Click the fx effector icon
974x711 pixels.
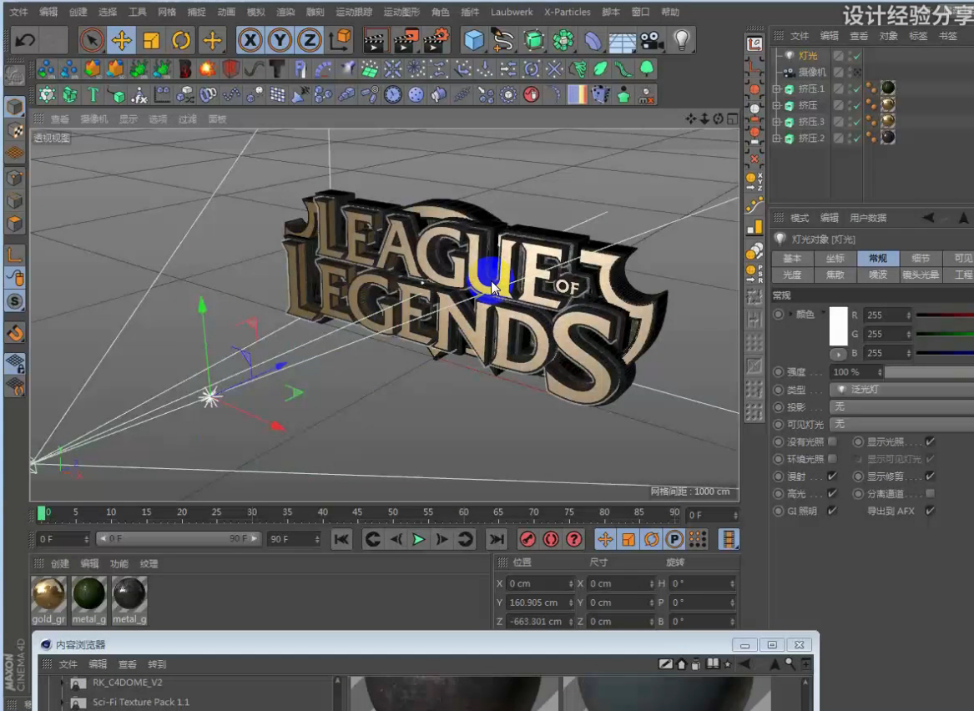[139, 95]
